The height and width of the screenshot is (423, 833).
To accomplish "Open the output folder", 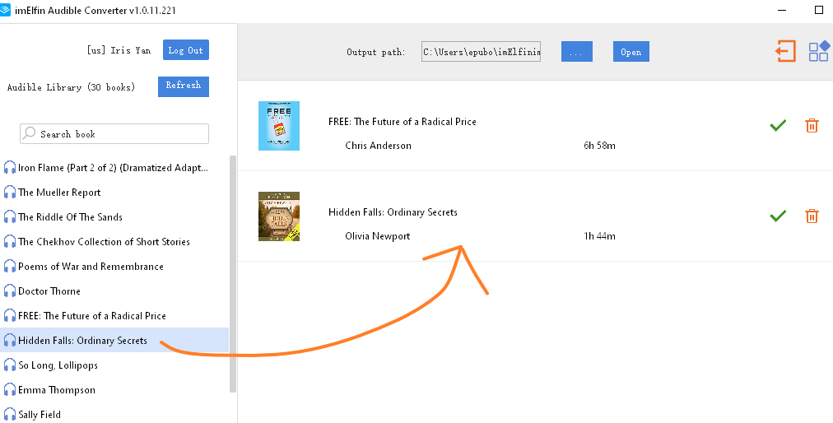I will [631, 52].
